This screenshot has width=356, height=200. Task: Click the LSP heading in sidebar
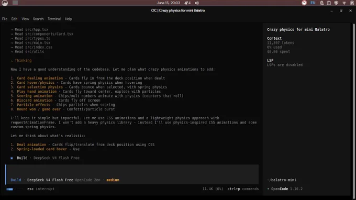[270, 60]
